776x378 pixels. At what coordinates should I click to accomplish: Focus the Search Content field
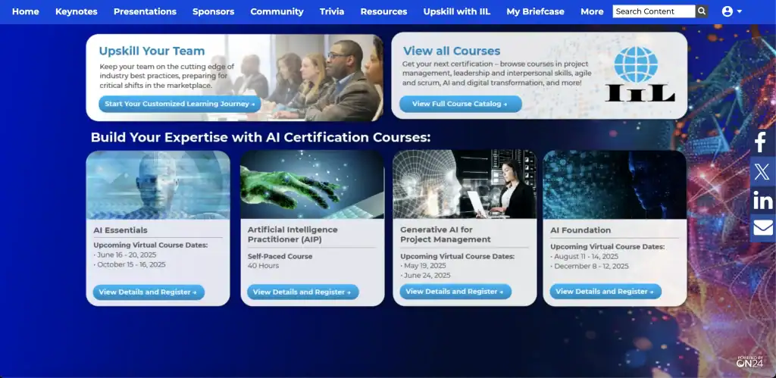654,11
